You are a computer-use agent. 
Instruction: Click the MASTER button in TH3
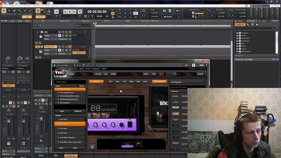pos(98,74)
